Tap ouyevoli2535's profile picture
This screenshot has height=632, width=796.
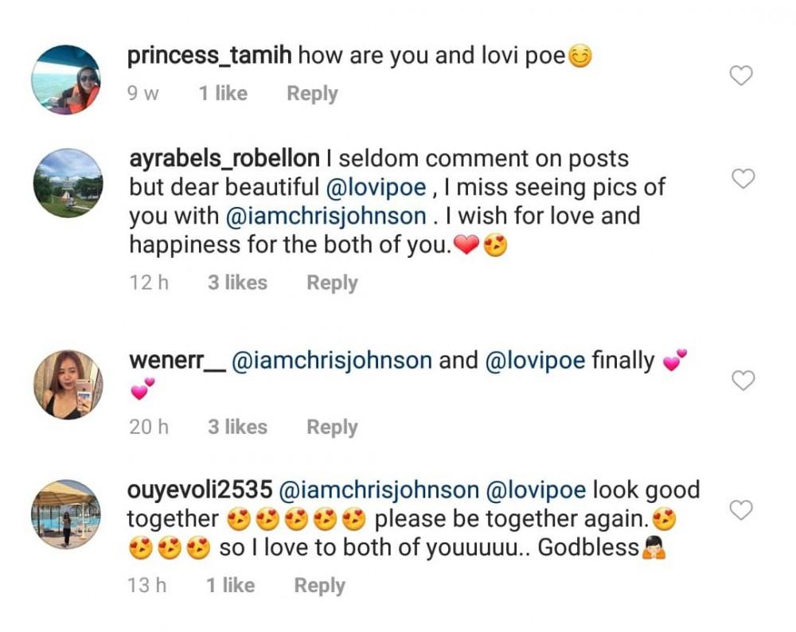(67, 513)
